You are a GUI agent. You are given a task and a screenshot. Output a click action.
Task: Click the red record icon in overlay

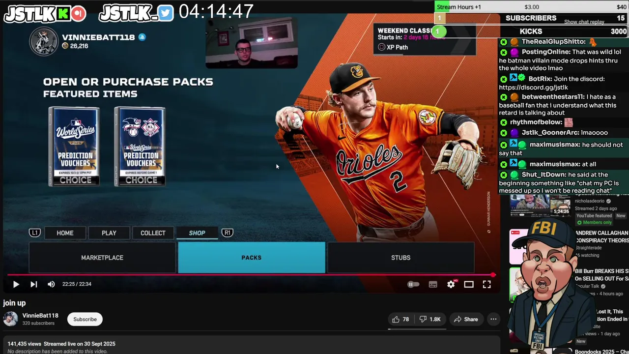78,14
